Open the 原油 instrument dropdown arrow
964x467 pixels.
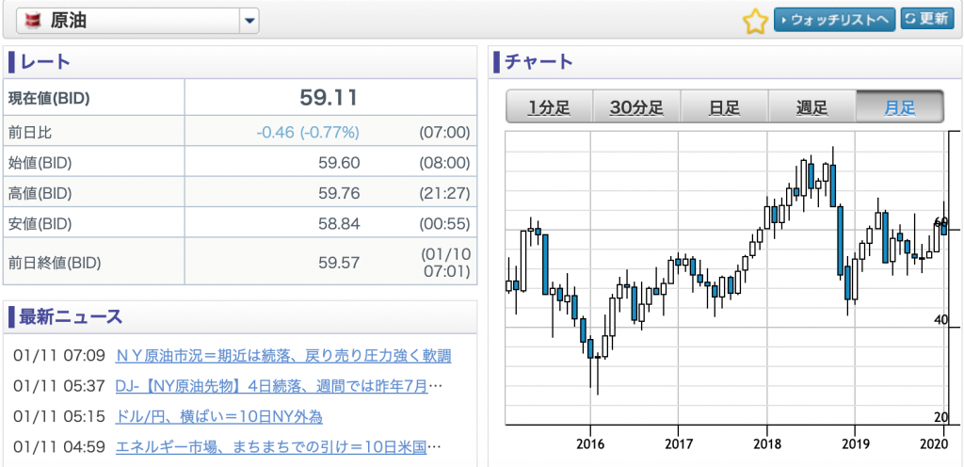coord(249,21)
